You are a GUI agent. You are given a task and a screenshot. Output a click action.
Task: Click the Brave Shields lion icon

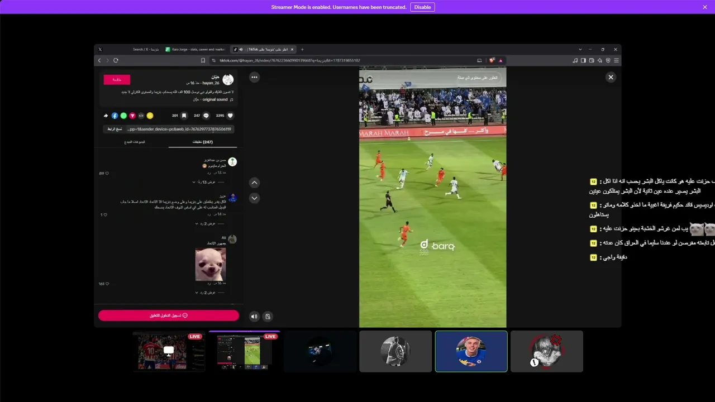(x=492, y=60)
